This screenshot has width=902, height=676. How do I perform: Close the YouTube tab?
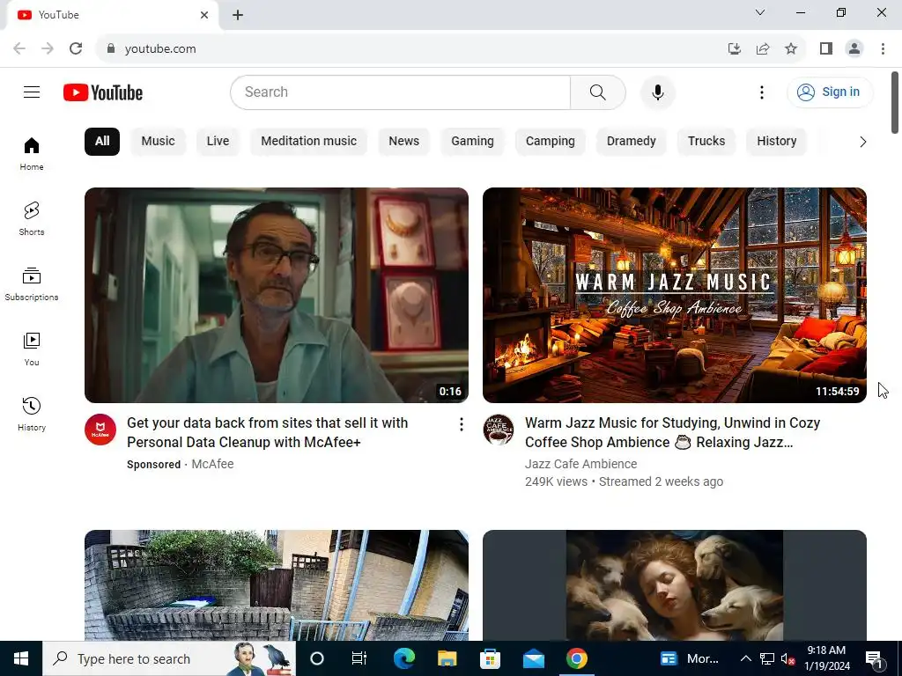coord(204,15)
